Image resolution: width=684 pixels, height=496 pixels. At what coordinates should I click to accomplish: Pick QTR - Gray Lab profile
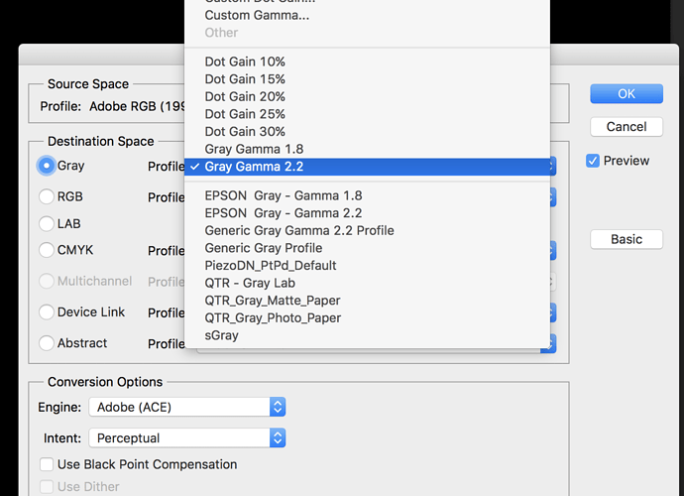(252, 283)
